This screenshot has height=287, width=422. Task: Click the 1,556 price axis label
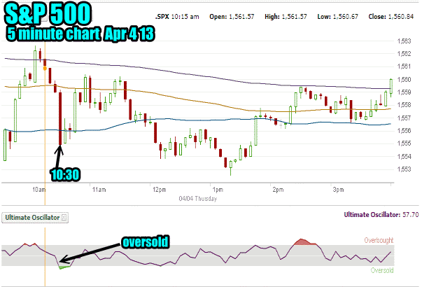405,131
